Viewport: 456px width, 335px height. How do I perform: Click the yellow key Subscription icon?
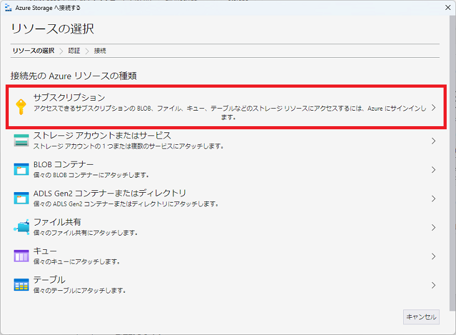[21, 107]
